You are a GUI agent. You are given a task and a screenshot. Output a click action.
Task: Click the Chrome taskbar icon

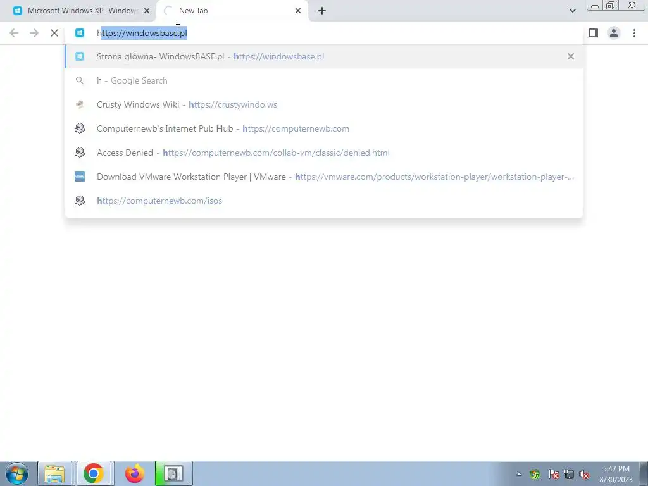tap(94, 473)
